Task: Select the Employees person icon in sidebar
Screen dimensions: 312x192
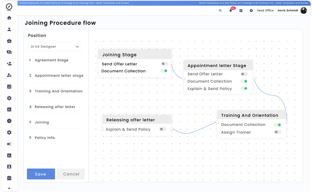Action: pos(9,29)
